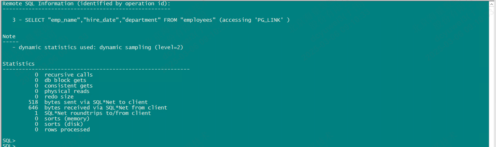Click the Remote SQL Information heading

tap(86, 4)
